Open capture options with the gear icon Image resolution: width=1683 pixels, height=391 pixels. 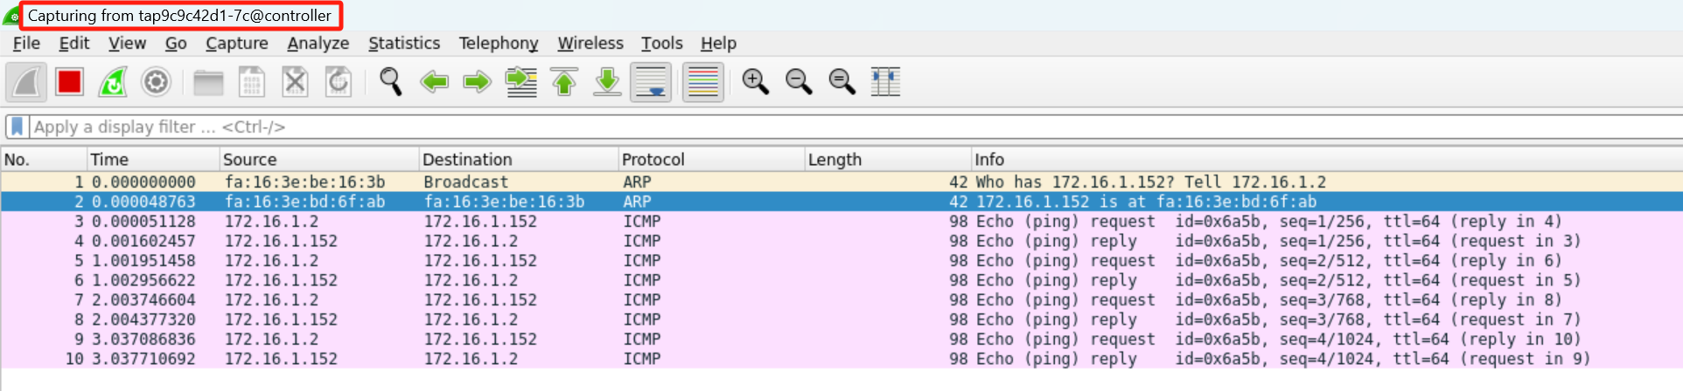coord(156,82)
